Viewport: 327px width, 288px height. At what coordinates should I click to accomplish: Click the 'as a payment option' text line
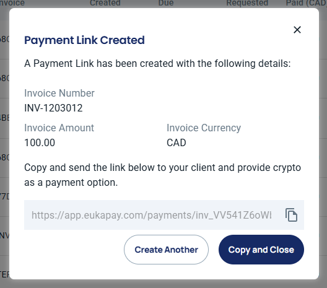click(x=71, y=183)
